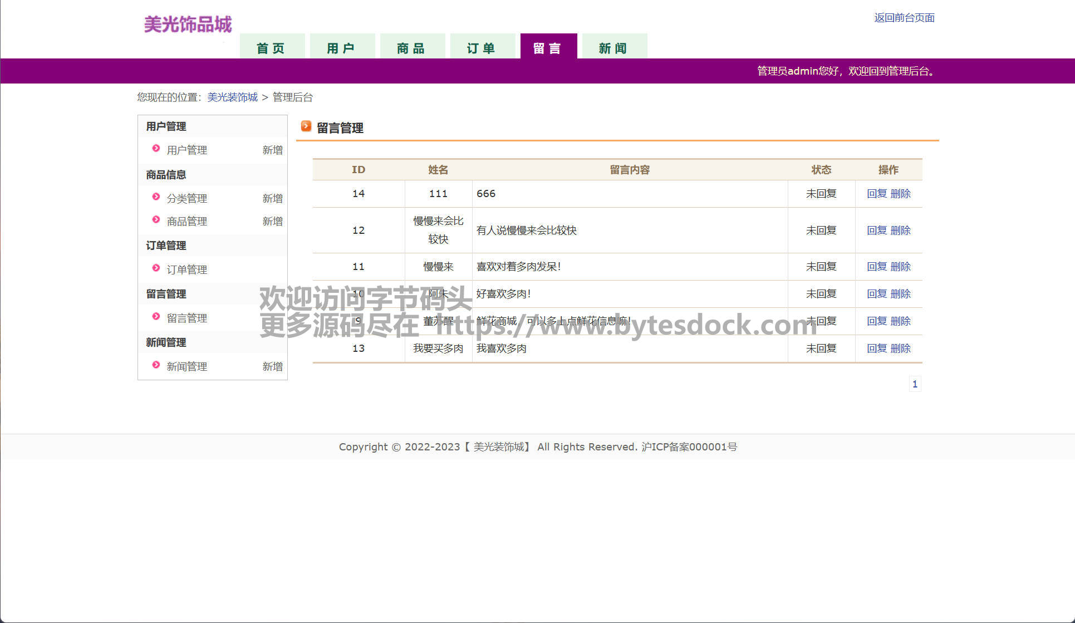This screenshot has height=623, width=1075.
Task: Click the pink bullet icon beside 新闻管理
Action: tap(156, 365)
